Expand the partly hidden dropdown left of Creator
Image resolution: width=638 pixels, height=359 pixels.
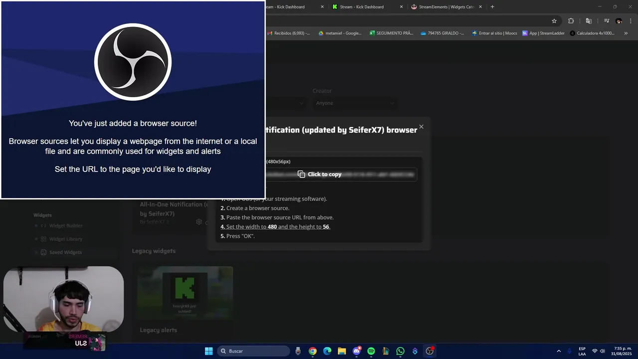tap(286, 103)
